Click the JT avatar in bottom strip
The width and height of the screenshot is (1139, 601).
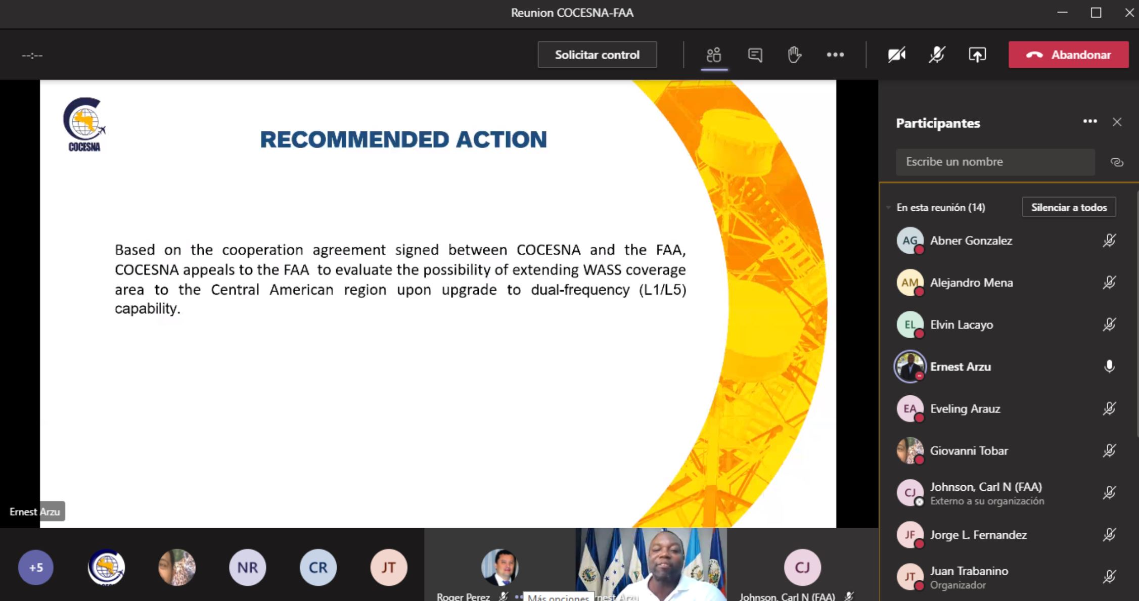[389, 568]
